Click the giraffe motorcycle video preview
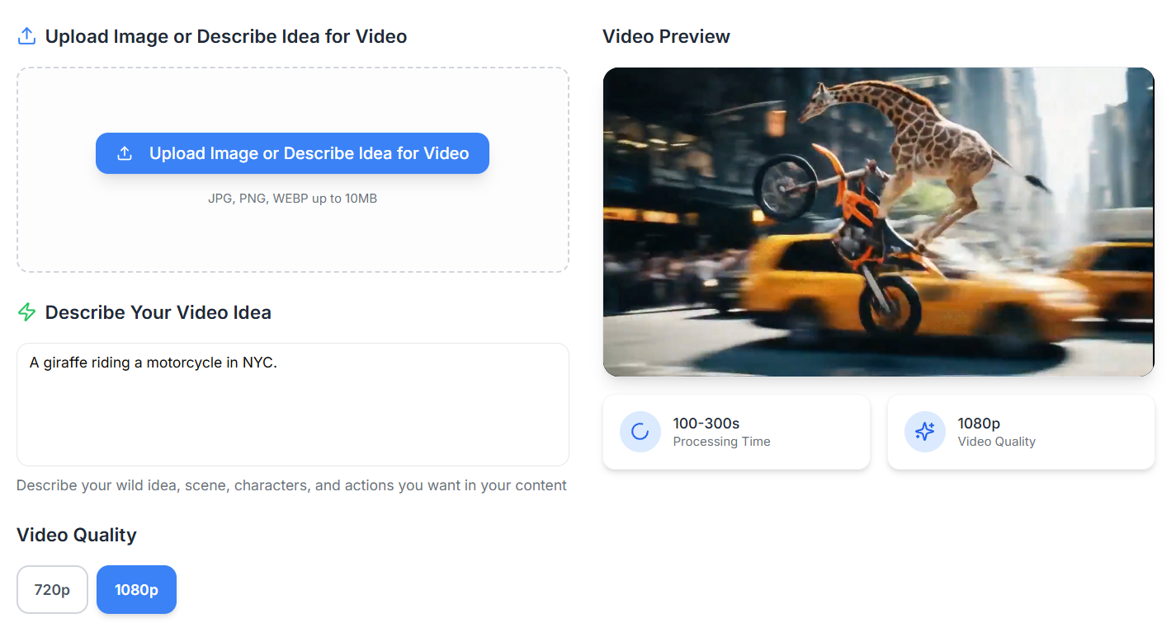Image resolution: width=1176 pixels, height=632 pixels. pyautogui.click(x=878, y=222)
